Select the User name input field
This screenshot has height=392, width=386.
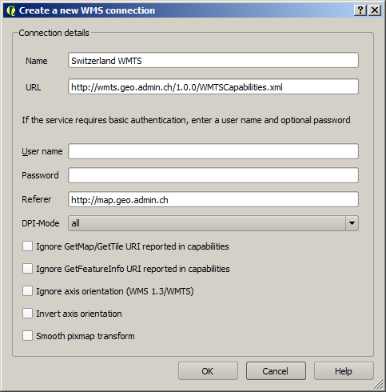pyautogui.click(x=213, y=151)
